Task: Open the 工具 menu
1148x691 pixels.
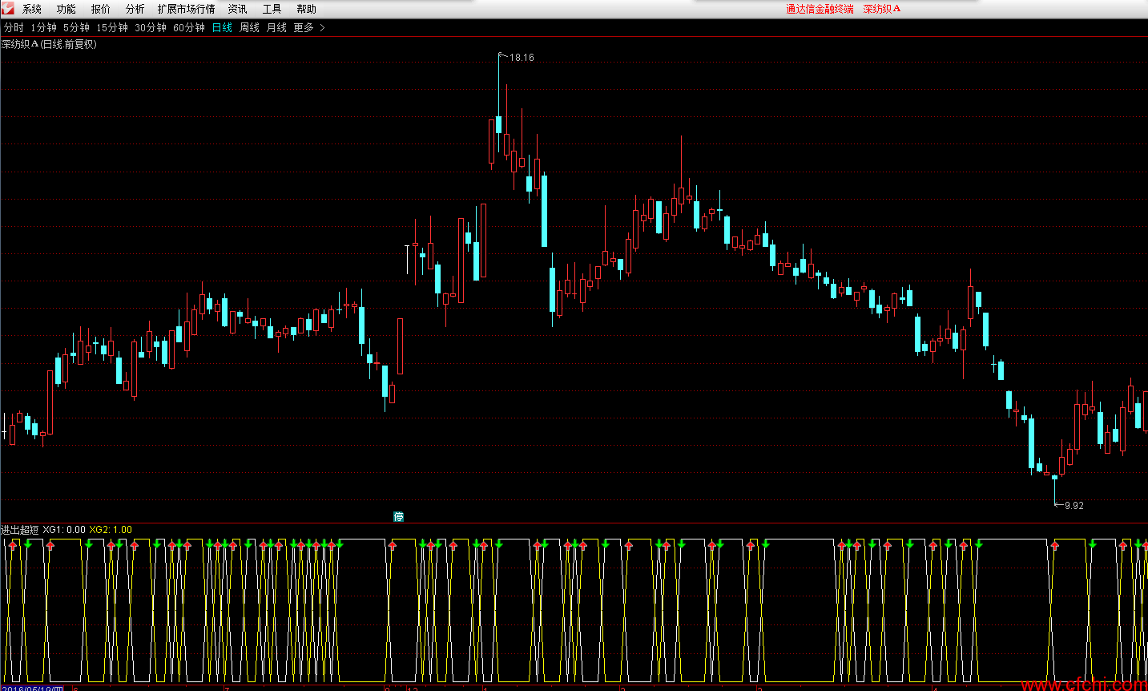Action: click(x=272, y=9)
